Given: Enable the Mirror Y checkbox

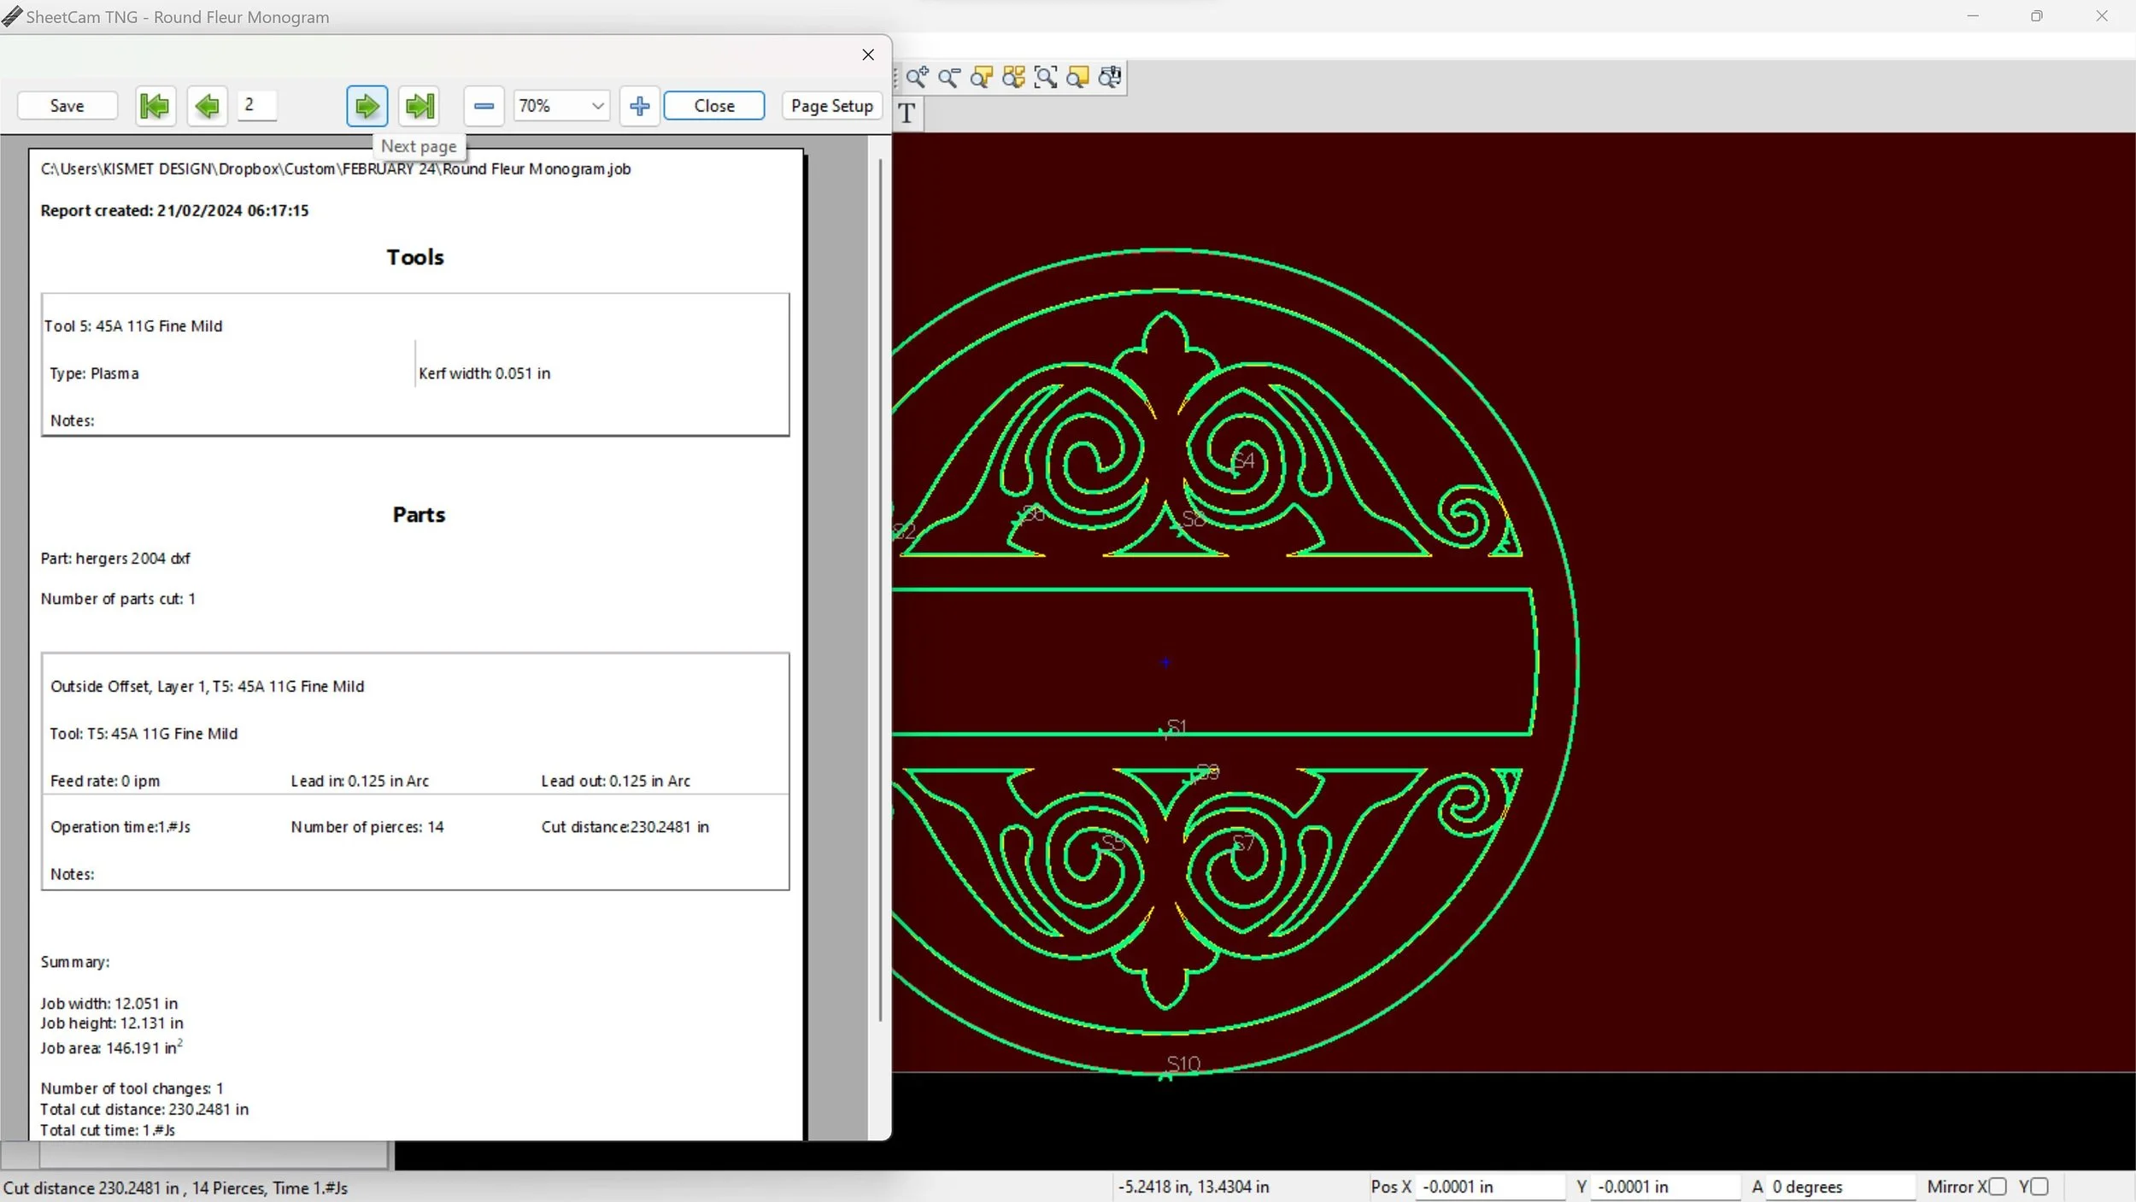Looking at the screenshot, I should pyautogui.click(x=2040, y=1187).
